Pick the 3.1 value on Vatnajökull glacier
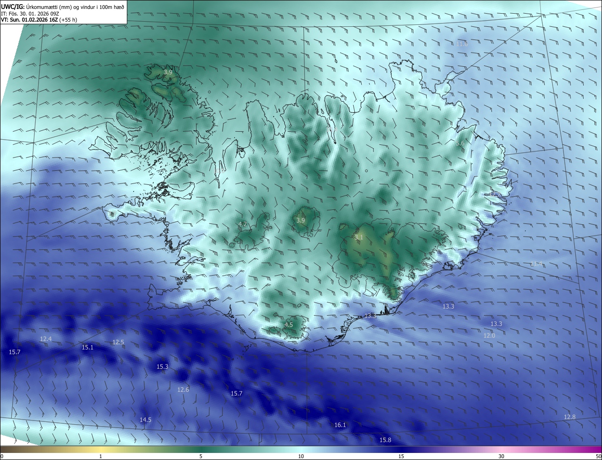The image size is (602, 460). tap(359, 238)
